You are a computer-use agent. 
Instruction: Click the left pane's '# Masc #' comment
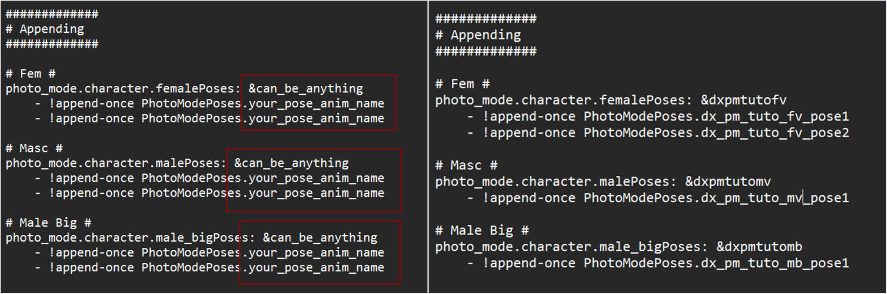coord(35,148)
